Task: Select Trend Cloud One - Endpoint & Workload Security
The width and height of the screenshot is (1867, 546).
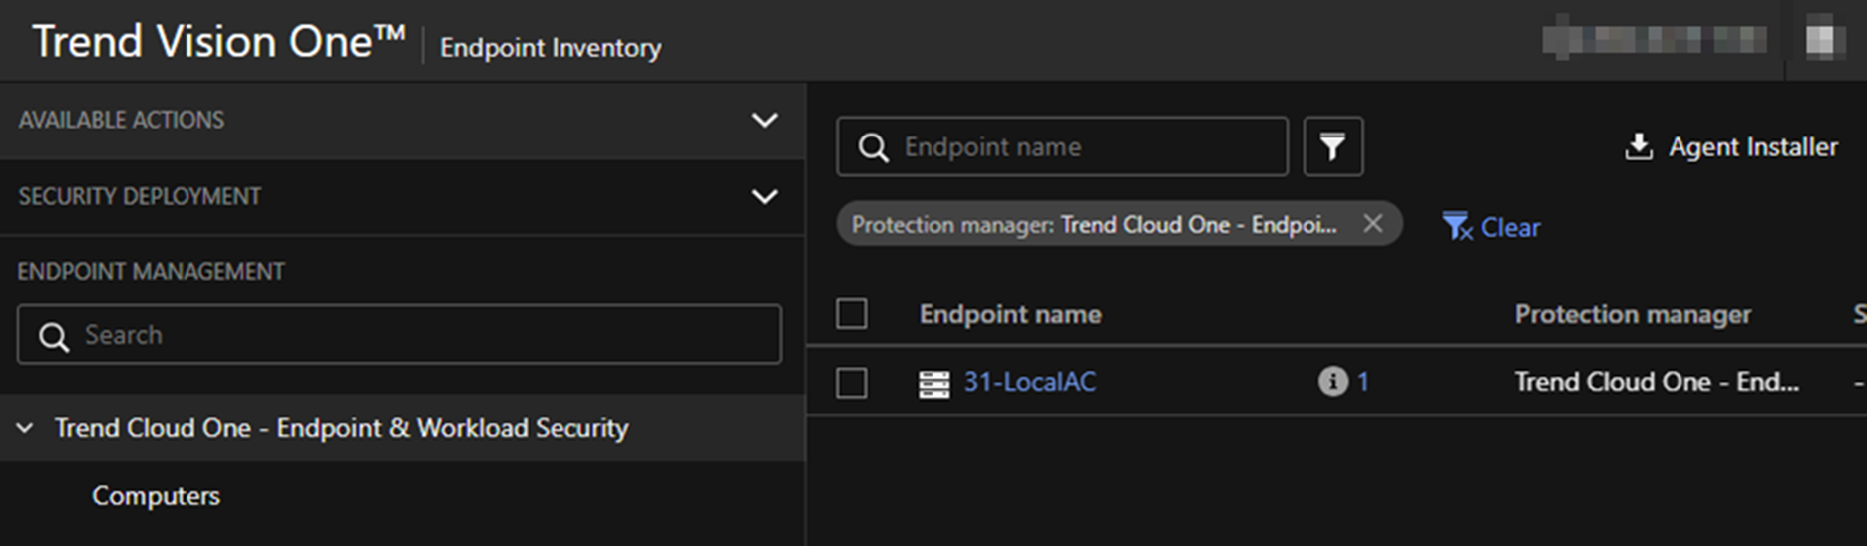Action: coord(341,428)
